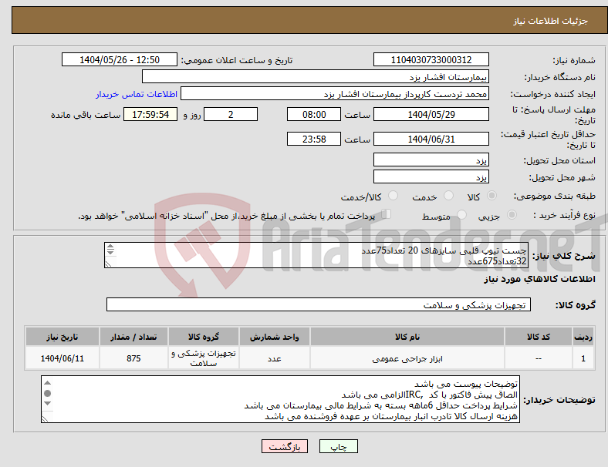The height and width of the screenshot is (467, 608).
Task: Click the delivery province field یزد
Action: click(x=431, y=160)
